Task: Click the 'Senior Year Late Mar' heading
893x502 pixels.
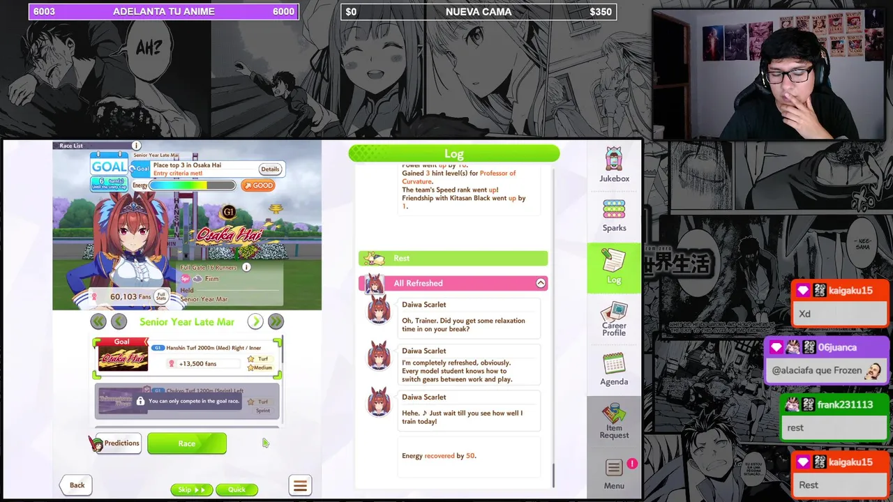Action: click(187, 321)
